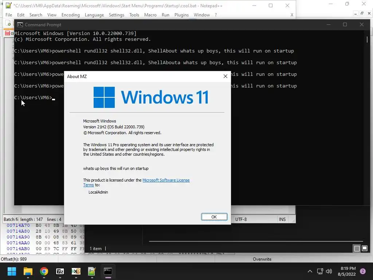Open Notepad++ Edit menu
The image size is (373, 280).
21,15
